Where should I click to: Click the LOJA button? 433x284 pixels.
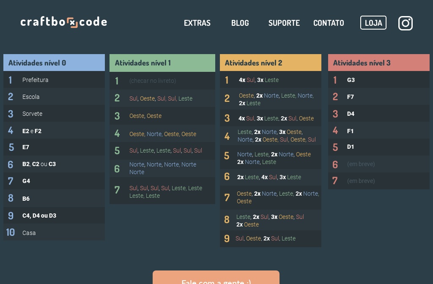pos(373,22)
